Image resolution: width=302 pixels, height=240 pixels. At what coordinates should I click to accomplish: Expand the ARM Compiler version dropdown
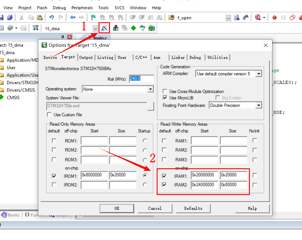pyautogui.click(x=259, y=74)
